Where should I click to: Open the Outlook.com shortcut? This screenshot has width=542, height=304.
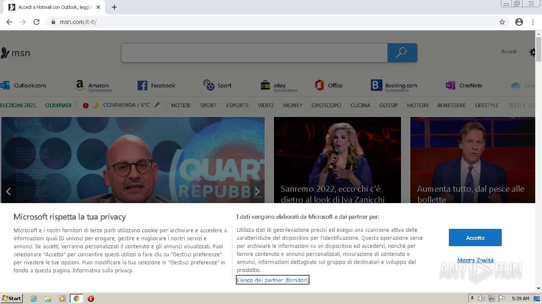[23, 85]
